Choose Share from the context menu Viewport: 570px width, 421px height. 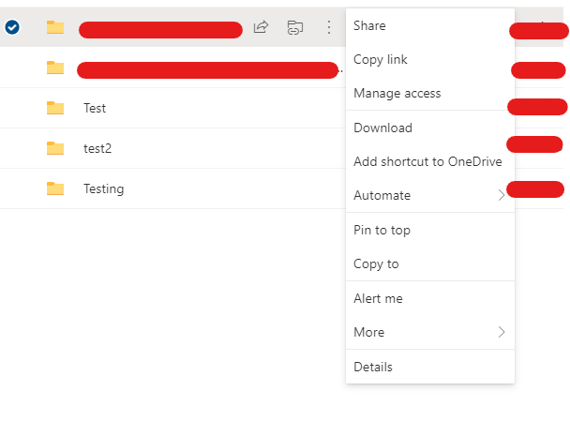coord(369,26)
